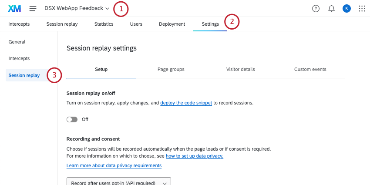
Task: Open the Custom events sub-tab
Action: point(310,69)
